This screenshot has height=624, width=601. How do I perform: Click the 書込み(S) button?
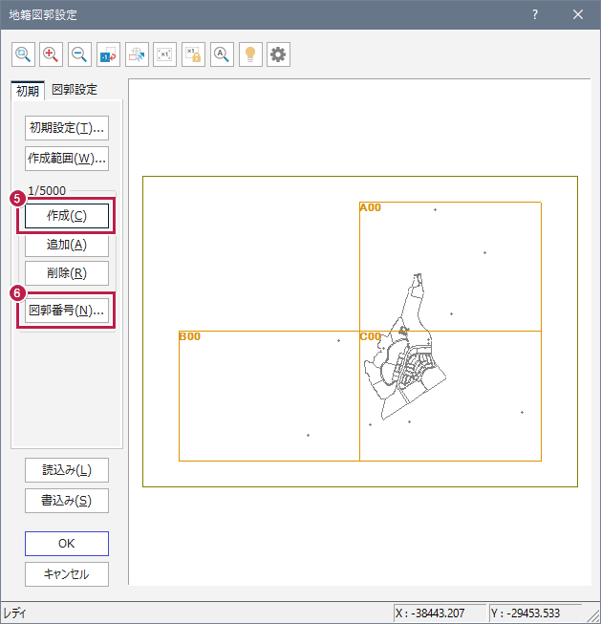pyautogui.click(x=67, y=501)
